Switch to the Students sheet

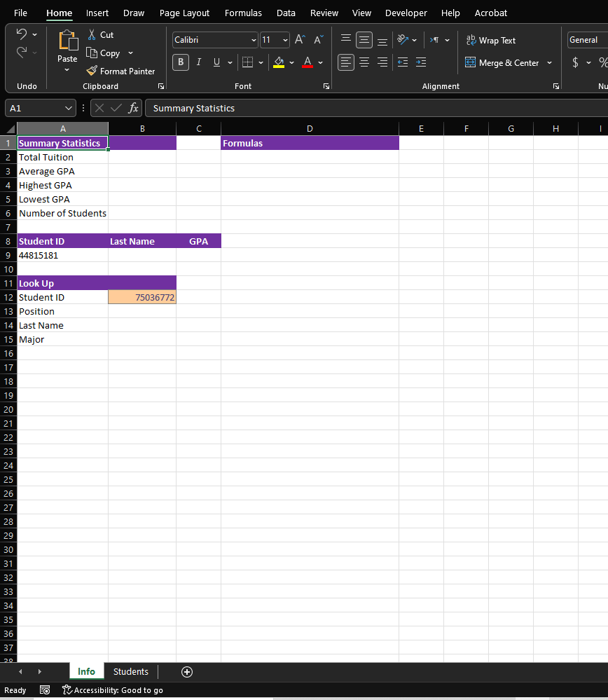click(130, 671)
